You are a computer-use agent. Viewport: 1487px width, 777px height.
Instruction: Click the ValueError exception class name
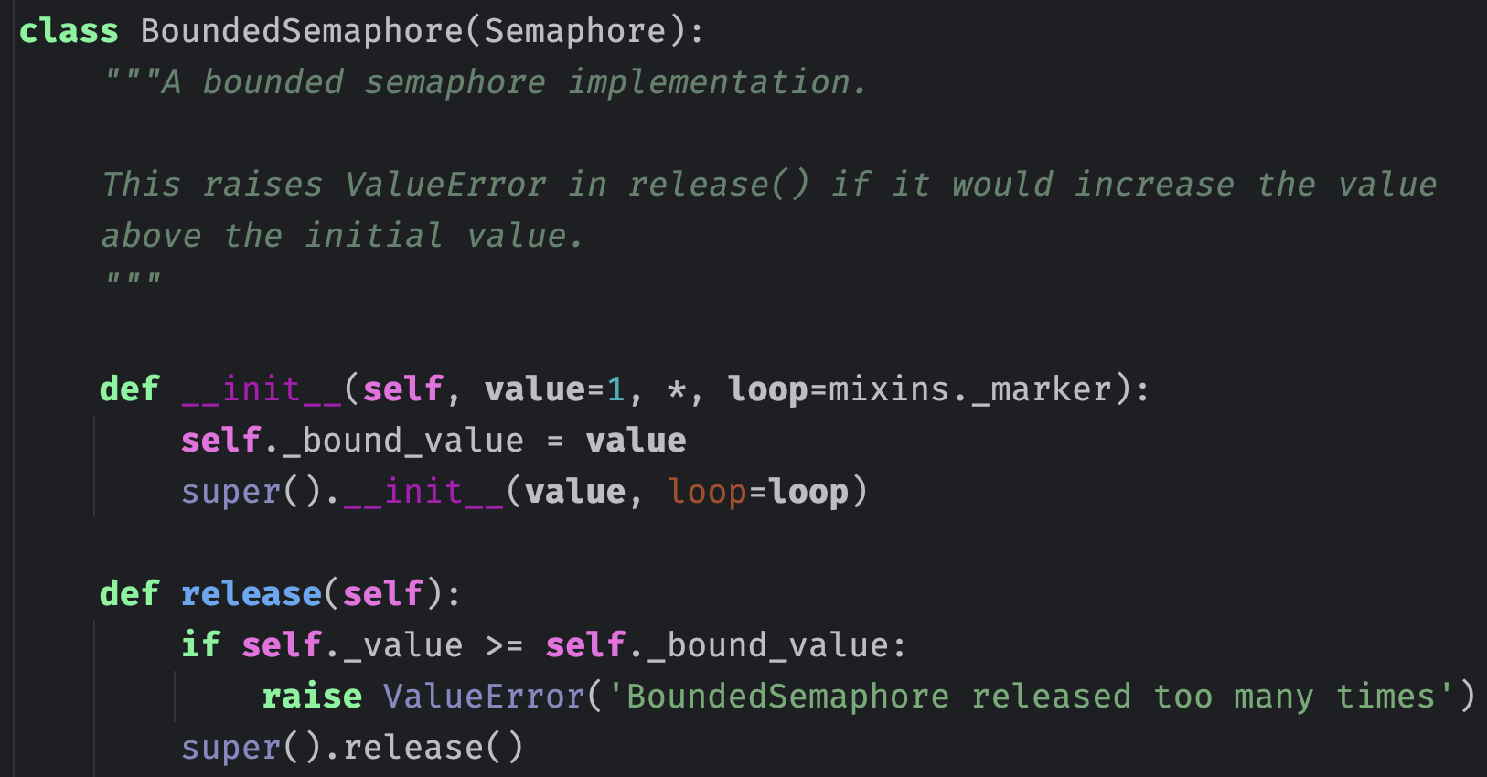coord(484,697)
